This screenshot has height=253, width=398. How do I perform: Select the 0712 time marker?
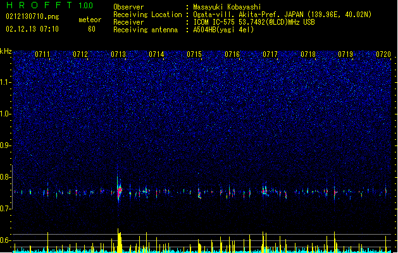click(x=80, y=54)
